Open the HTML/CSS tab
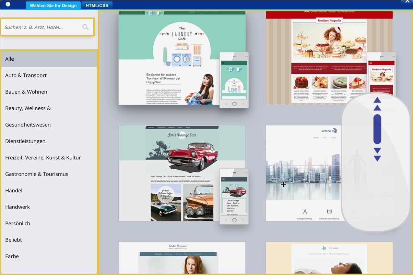413x275 pixels. 97,5
